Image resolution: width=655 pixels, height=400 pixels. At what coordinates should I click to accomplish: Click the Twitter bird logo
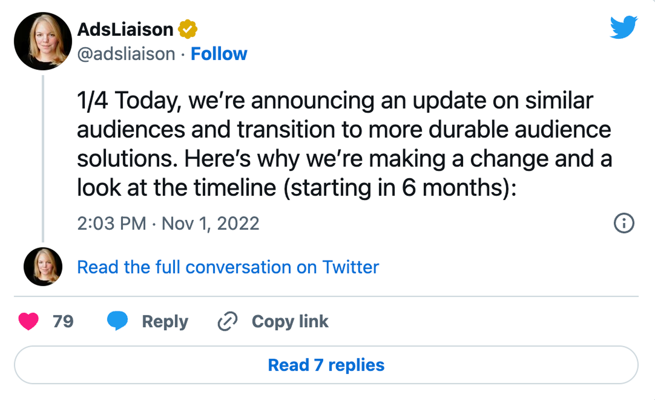624,27
